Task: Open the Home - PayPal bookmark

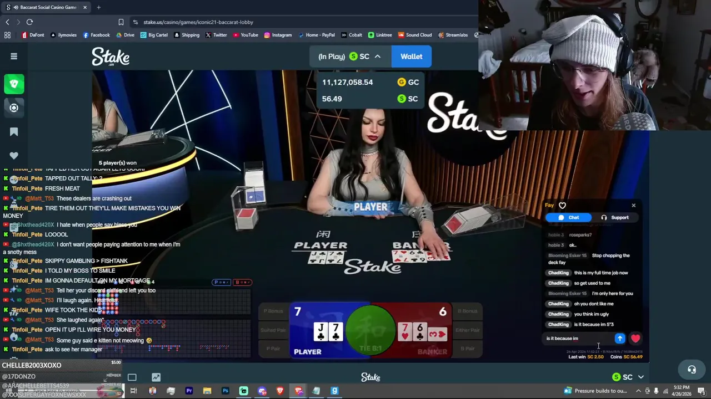Action: [x=316, y=35]
